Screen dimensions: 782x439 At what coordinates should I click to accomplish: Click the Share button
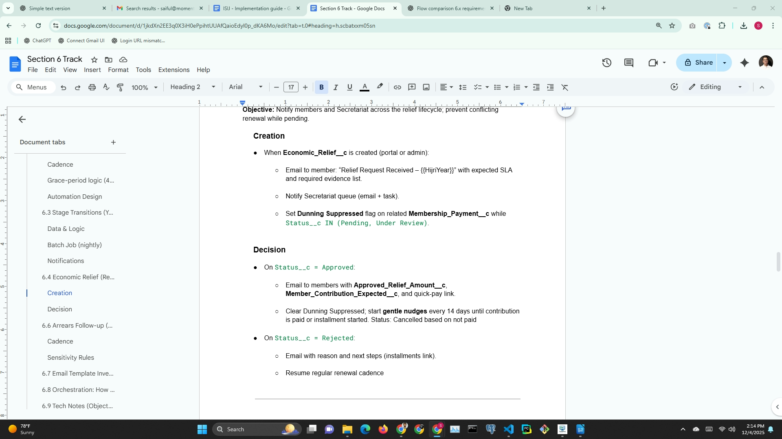point(699,63)
